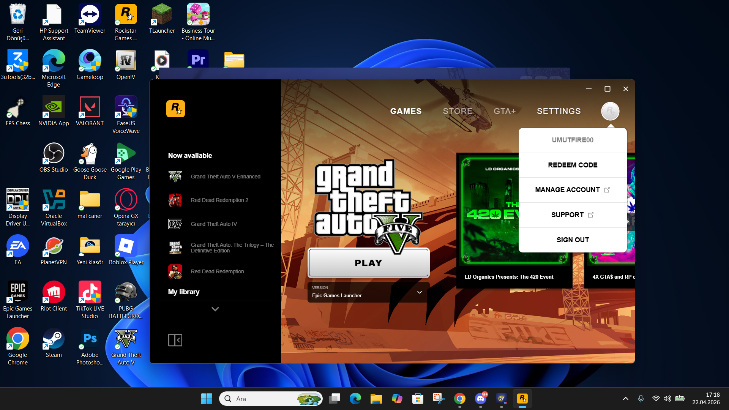Click the taskbar Ara search box
The image size is (729, 410).
pyautogui.click(x=271, y=399)
